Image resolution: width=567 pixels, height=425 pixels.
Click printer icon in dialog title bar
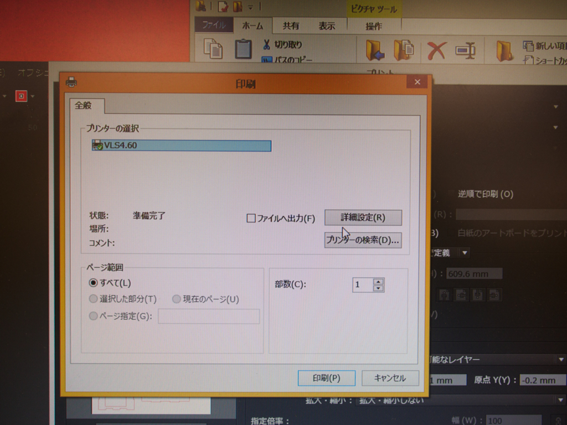click(71, 82)
